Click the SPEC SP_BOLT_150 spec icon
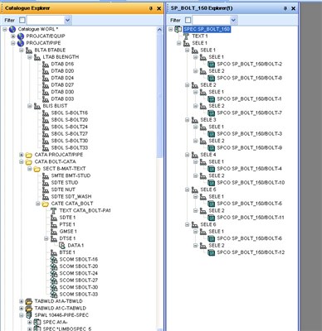Screen dimensions: 322x331 tap(178, 29)
